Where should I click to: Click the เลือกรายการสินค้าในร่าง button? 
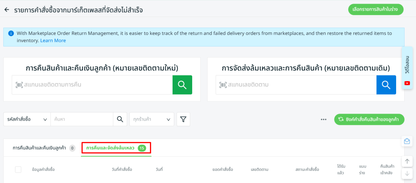click(376, 9)
